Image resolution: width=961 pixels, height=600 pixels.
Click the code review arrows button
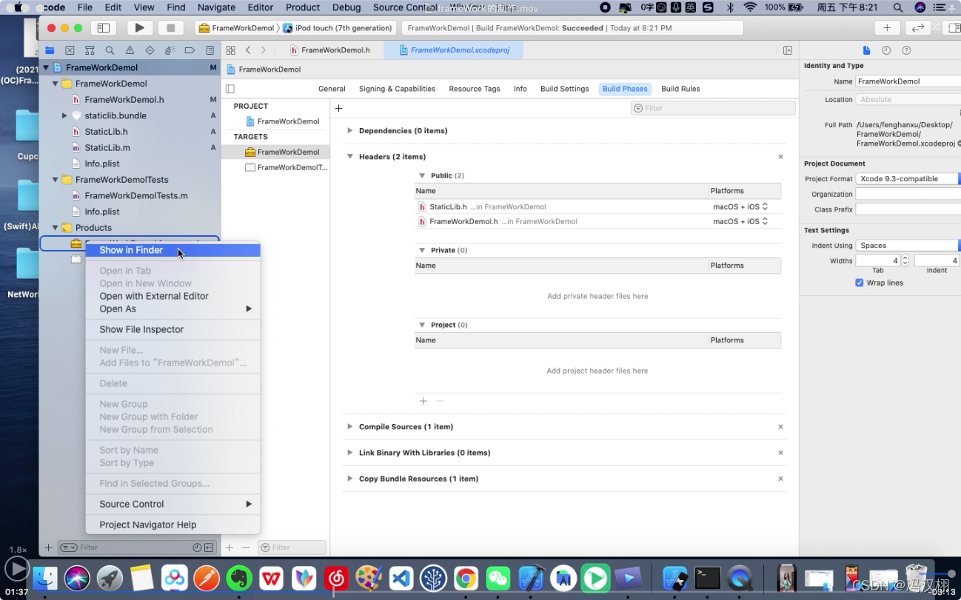tap(917, 28)
